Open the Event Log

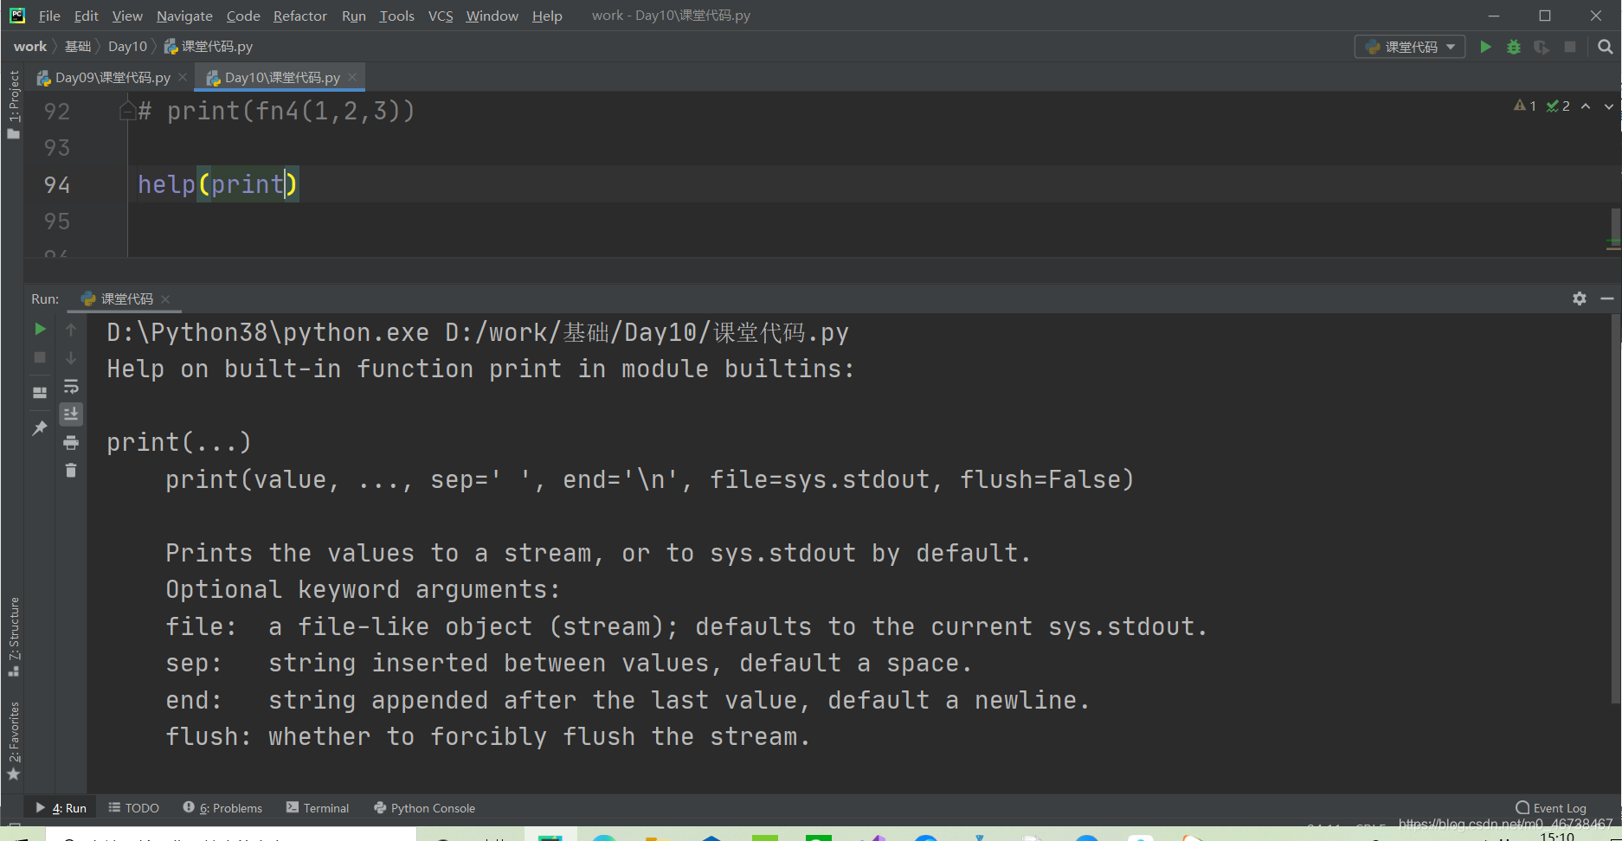(1551, 808)
